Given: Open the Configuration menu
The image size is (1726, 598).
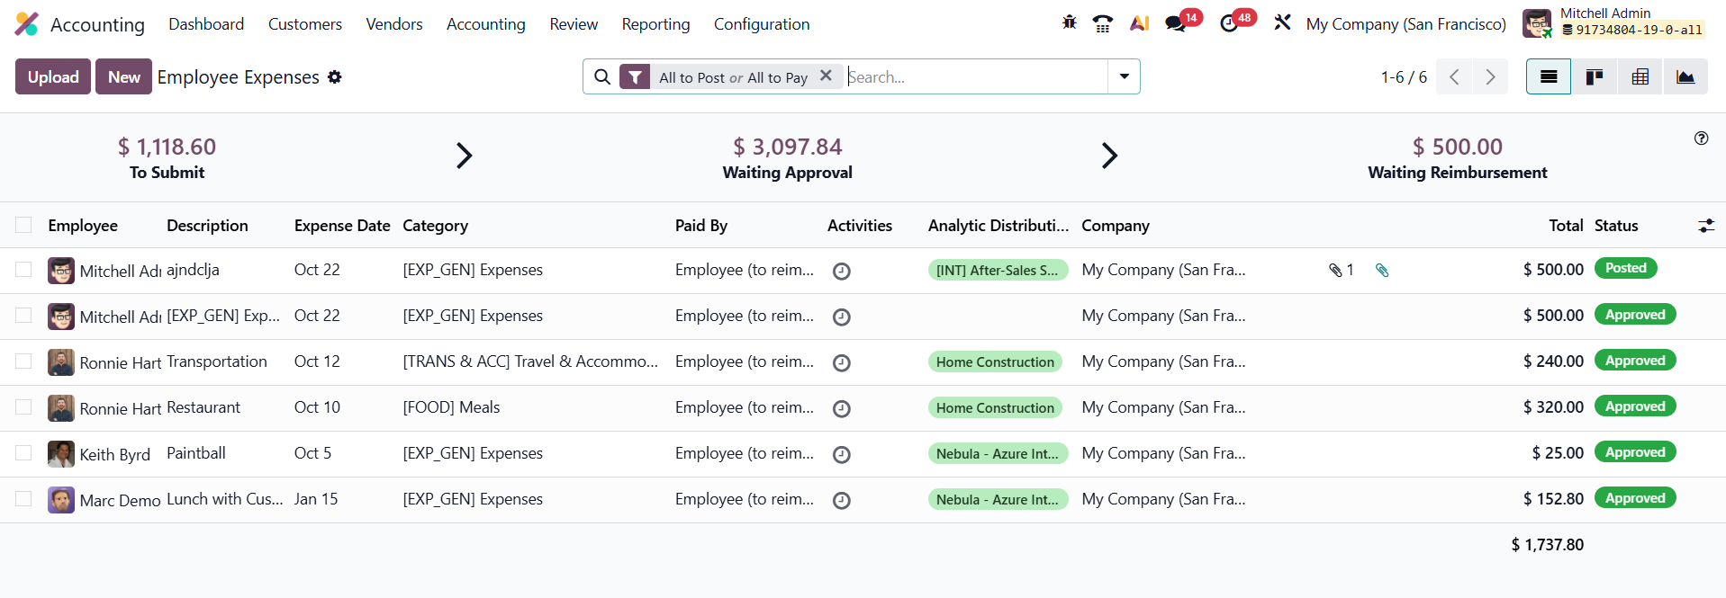Looking at the screenshot, I should (761, 24).
